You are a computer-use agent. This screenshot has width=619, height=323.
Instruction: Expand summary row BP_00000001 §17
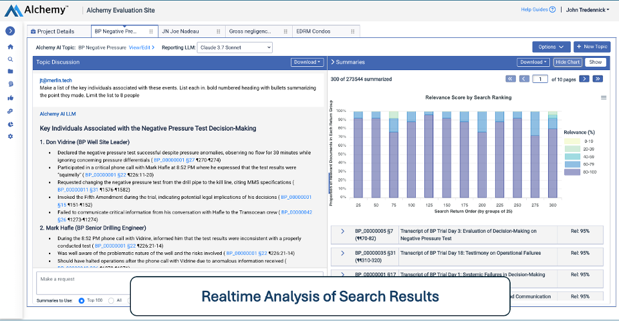tap(342, 274)
